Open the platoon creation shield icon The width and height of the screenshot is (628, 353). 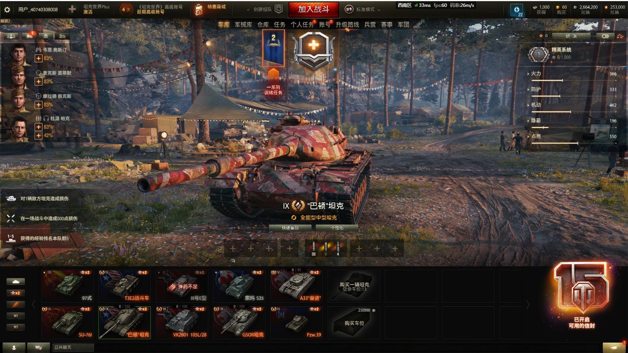[279, 9]
